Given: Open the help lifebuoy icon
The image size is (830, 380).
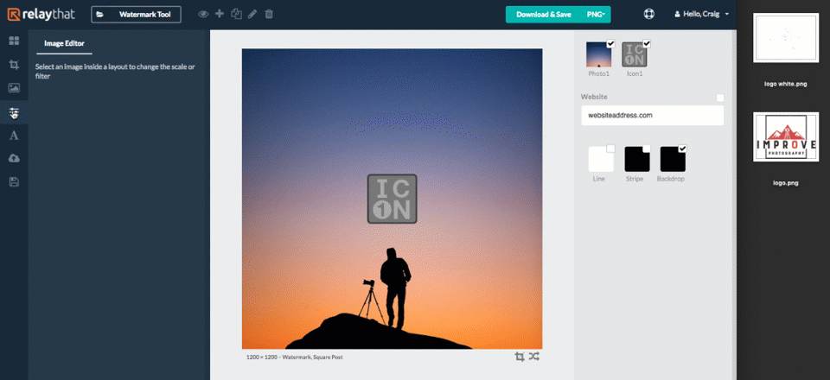Looking at the screenshot, I should (649, 15).
